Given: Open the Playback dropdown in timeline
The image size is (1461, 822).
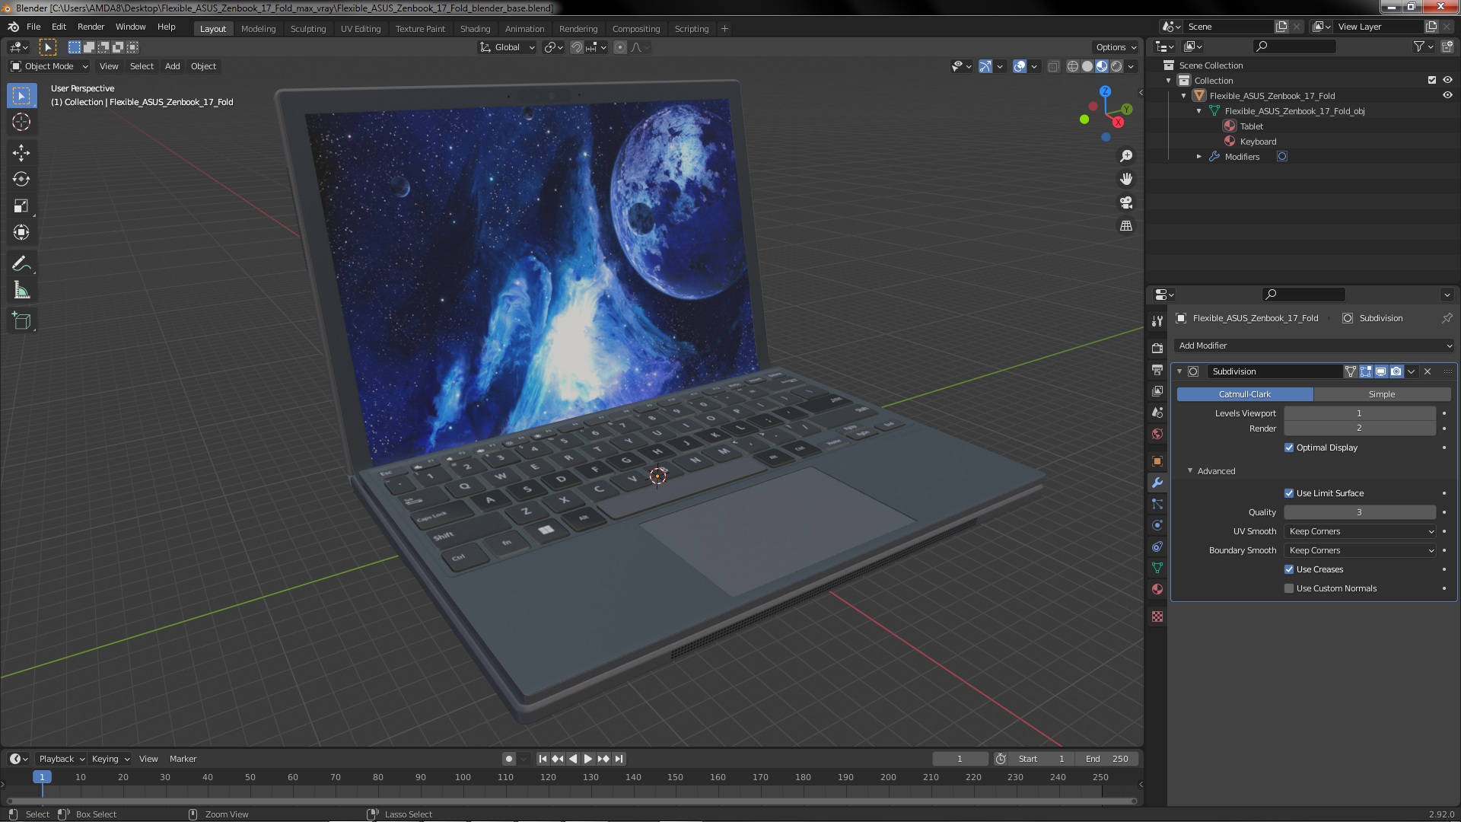Looking at the screenshot, I should pos(62,759).
